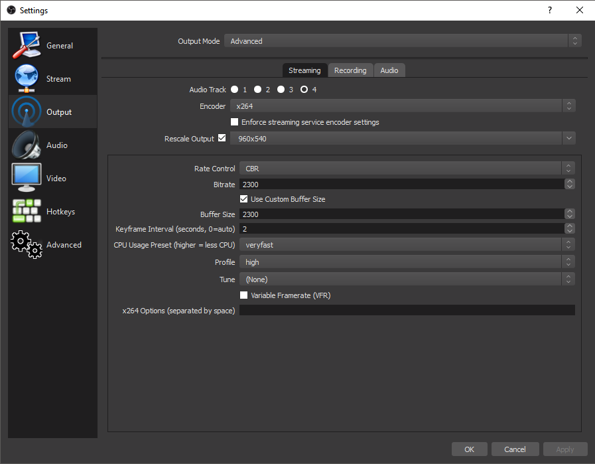The width and height of the screenshot is (595, 464).
Task: Open the General settings icon
Action: tap(27, 46)
